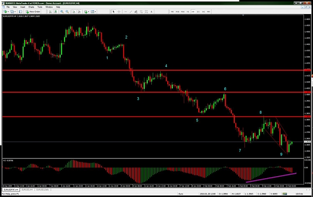
Task: Open the Insert menu
Action: (x=23, y=7)
